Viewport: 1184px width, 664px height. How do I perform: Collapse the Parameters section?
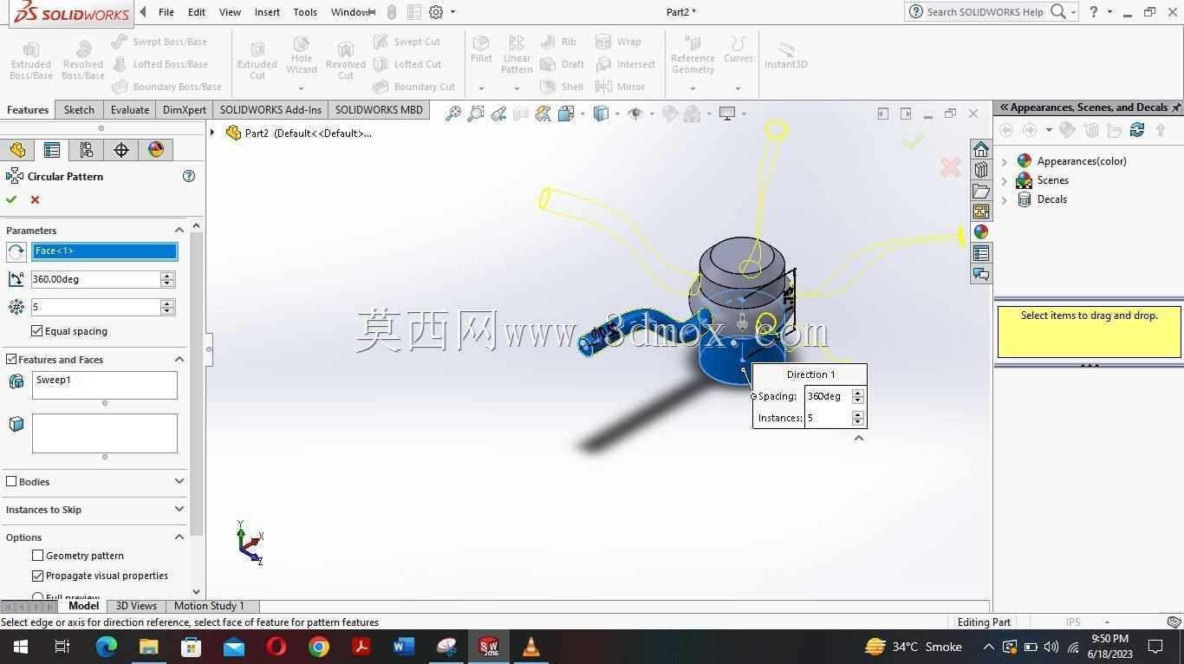[x=179, y=230]
